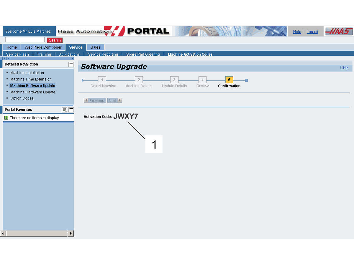354x265 pixels.
Task: Click the activation code JWXY7
Action: [126, 116]
